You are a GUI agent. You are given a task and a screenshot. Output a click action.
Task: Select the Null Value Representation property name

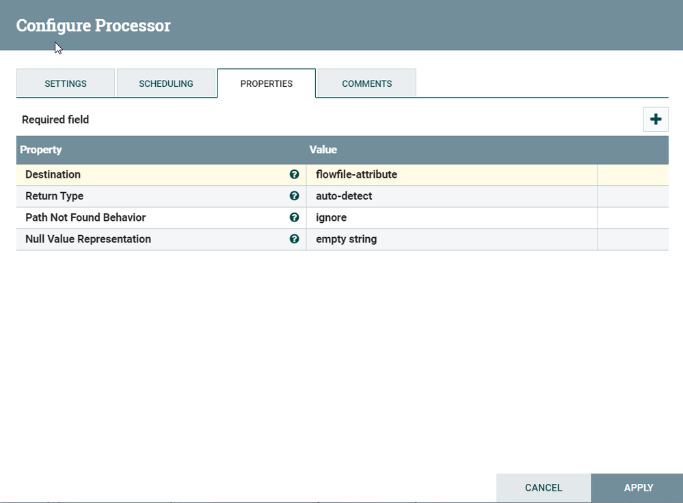point(88,239)
